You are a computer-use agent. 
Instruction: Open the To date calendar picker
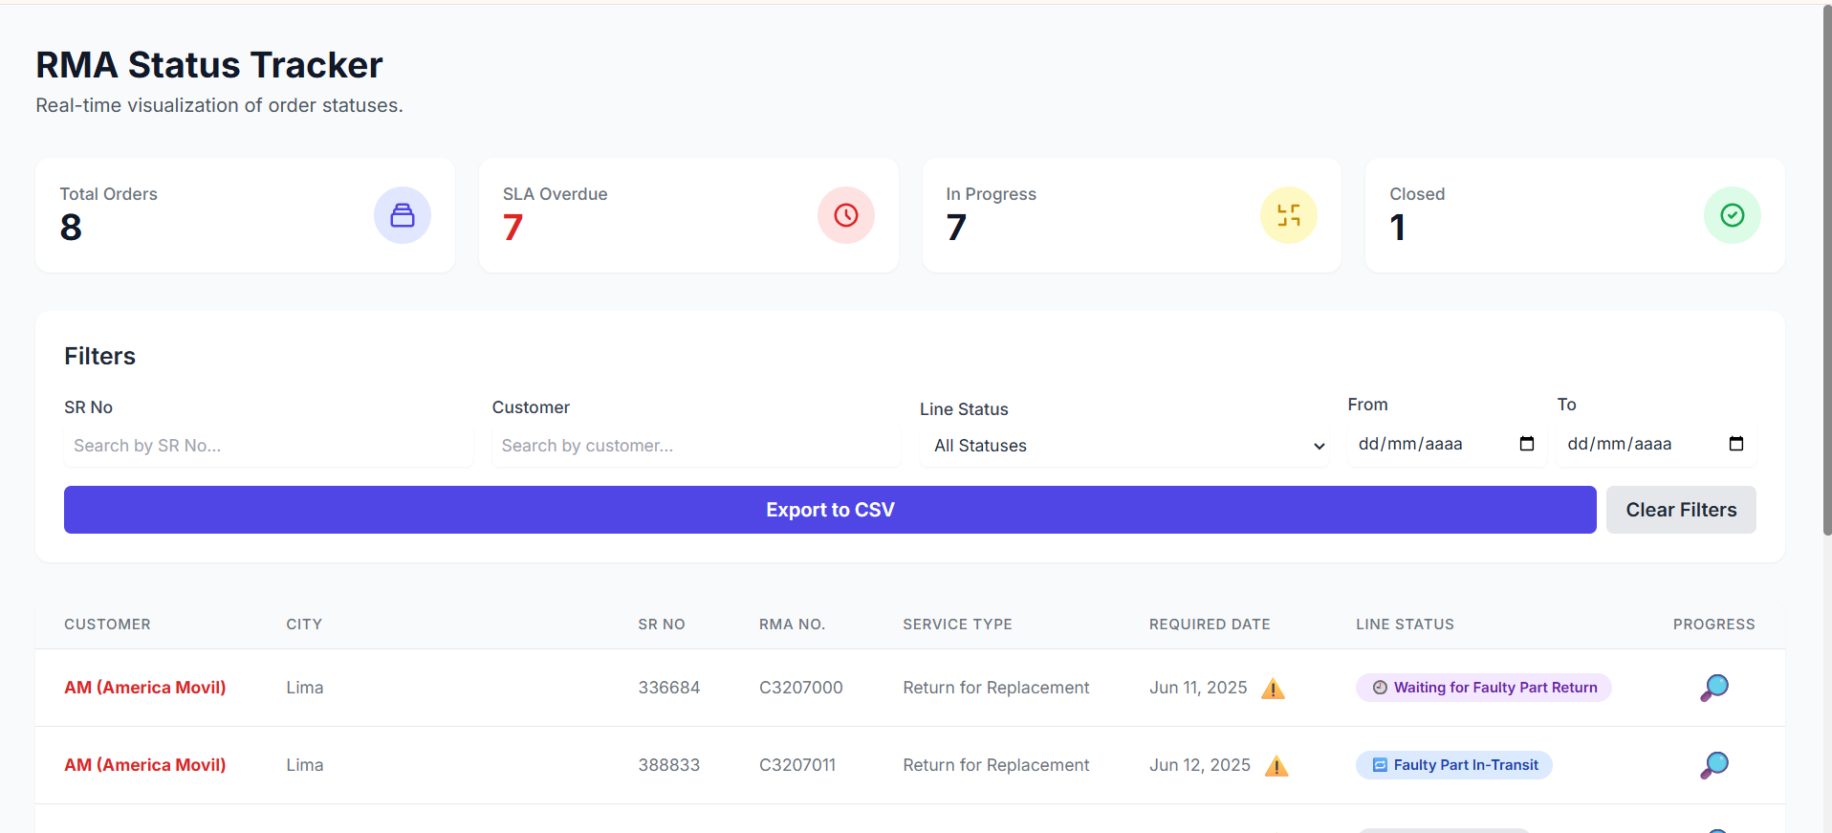(1736, 444)
